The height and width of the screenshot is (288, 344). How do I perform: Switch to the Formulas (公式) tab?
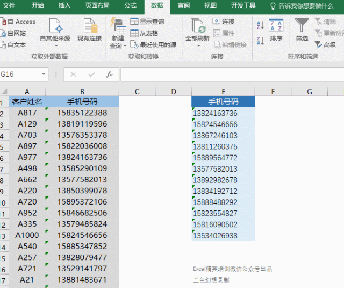point(130,5)
